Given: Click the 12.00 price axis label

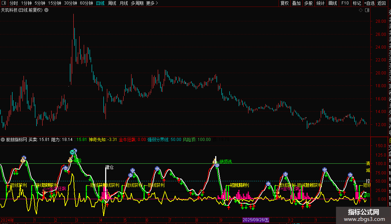Looking at the screenshot, I should [381, 125].
